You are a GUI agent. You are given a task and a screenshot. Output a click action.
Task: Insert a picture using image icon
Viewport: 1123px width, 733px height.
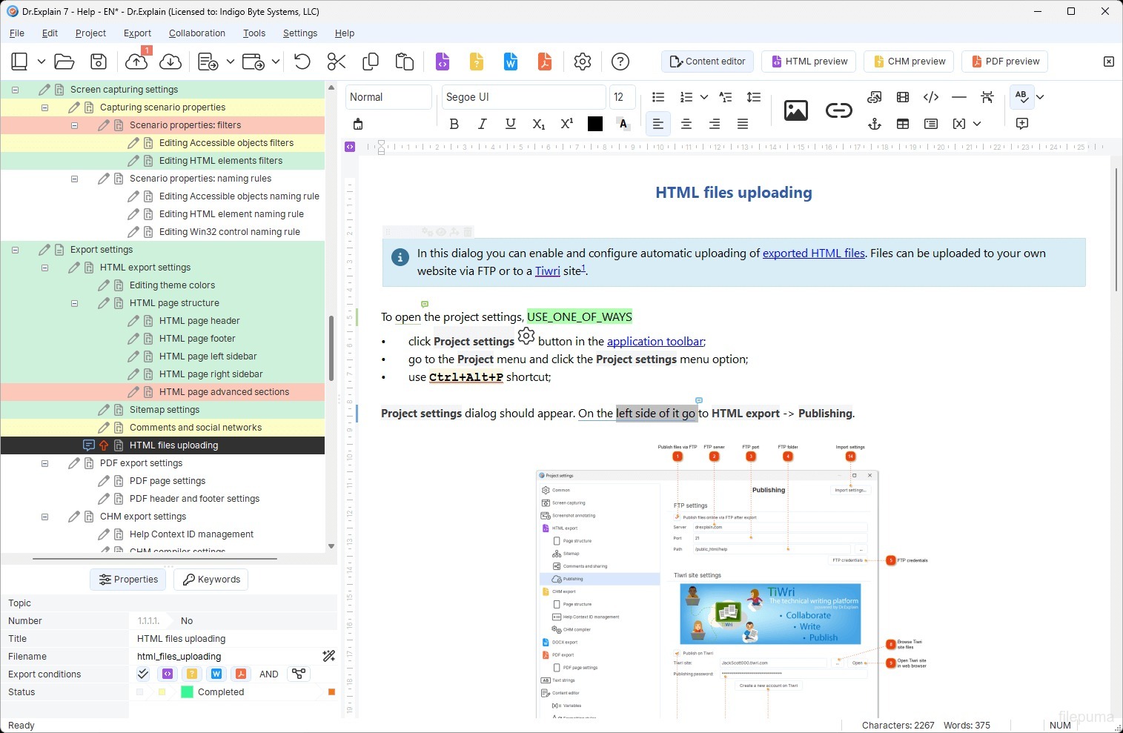(x=795, y=110)
